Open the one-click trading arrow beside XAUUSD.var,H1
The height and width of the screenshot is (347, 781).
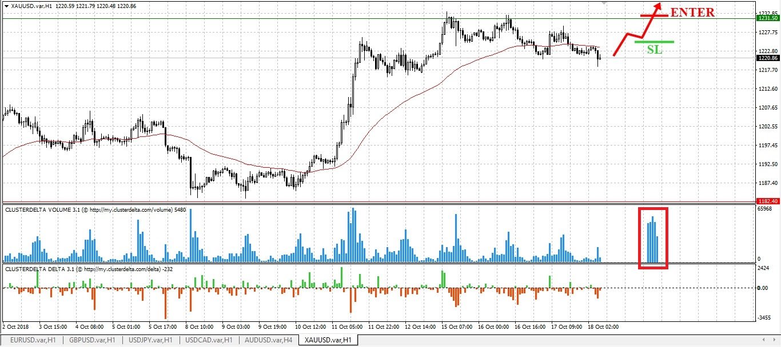point(6,5)
